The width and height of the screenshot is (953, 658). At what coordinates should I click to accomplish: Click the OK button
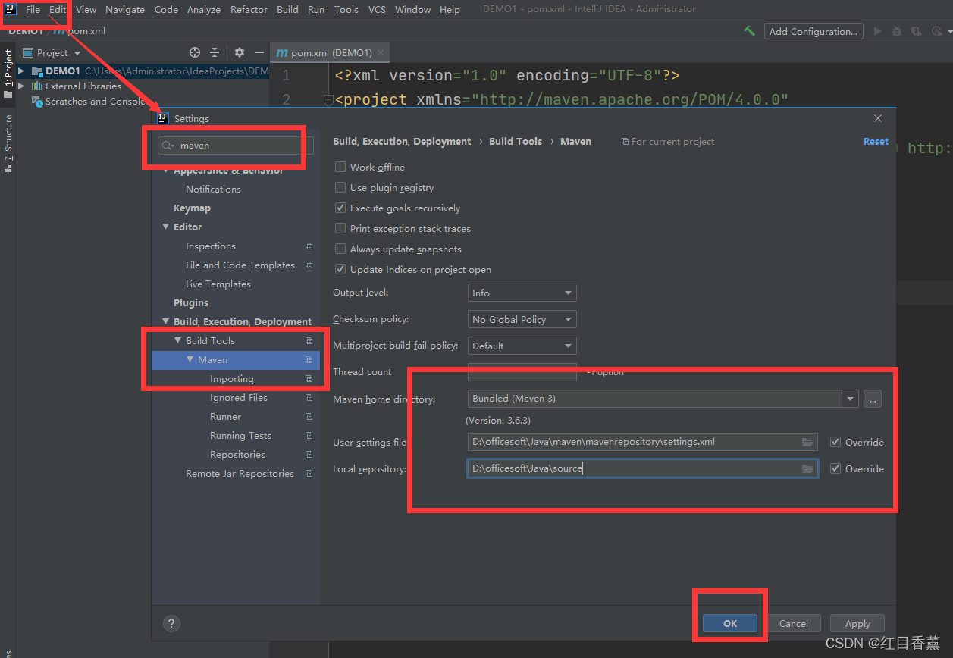(730, 623)
